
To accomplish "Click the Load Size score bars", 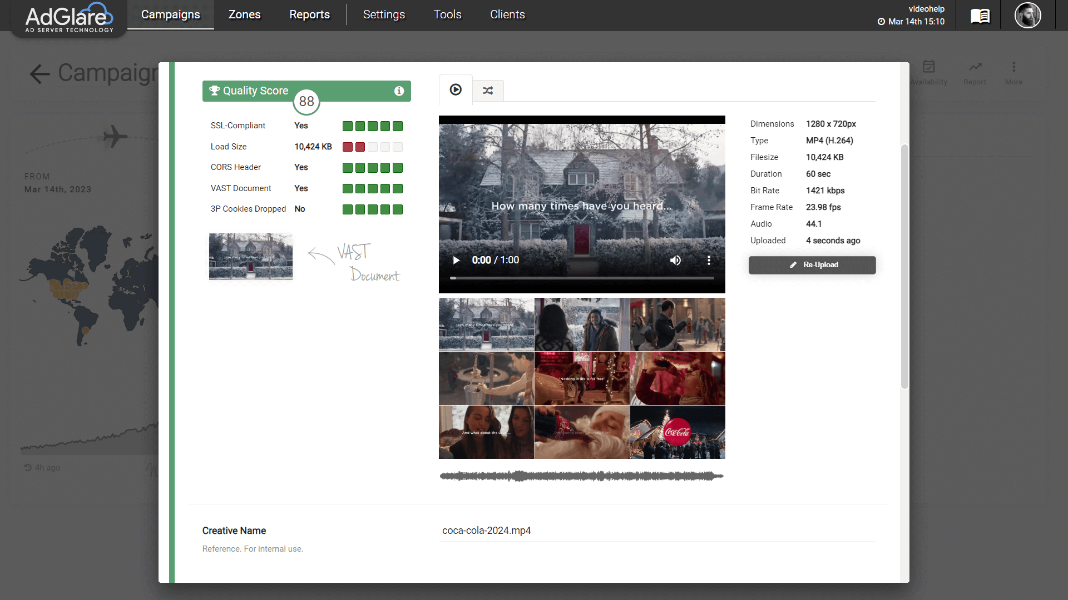I will [x=372, y=147].
